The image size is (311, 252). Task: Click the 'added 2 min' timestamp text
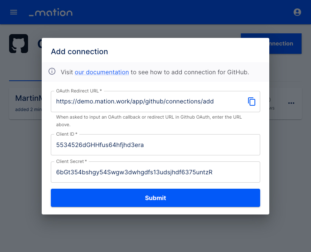click(28, 110)
